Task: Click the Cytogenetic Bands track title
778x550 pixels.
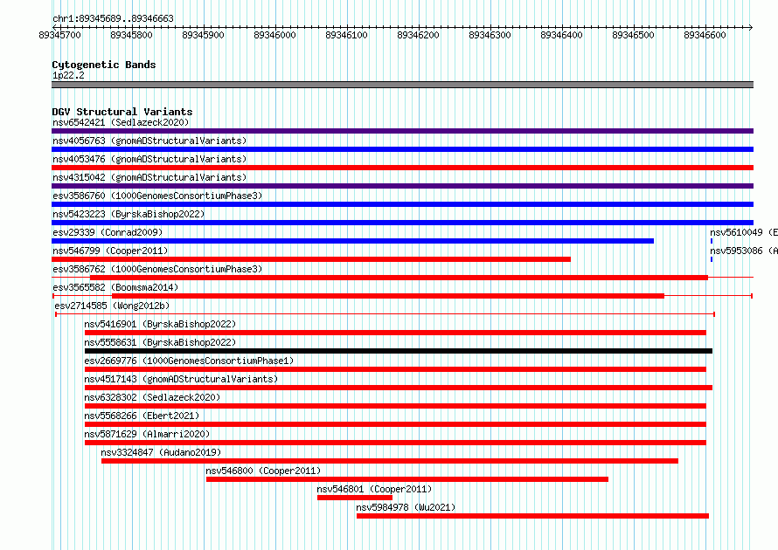Action: 104,65
